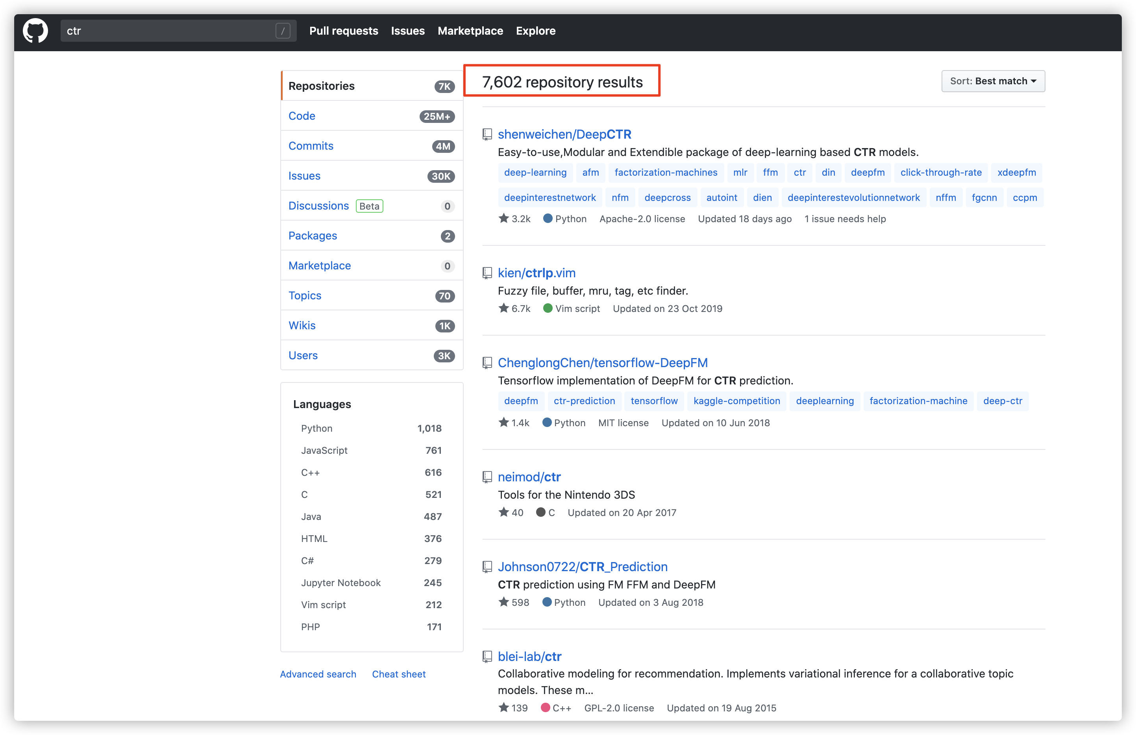Open the kien/ctrlp.vim repository

point(537,273)
